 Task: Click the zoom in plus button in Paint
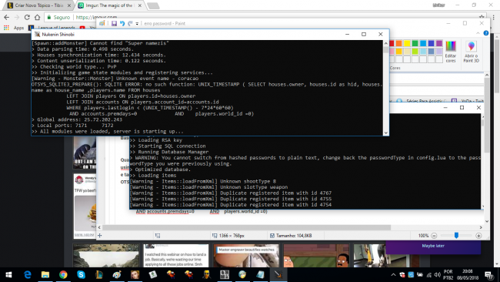pos(478,236)
